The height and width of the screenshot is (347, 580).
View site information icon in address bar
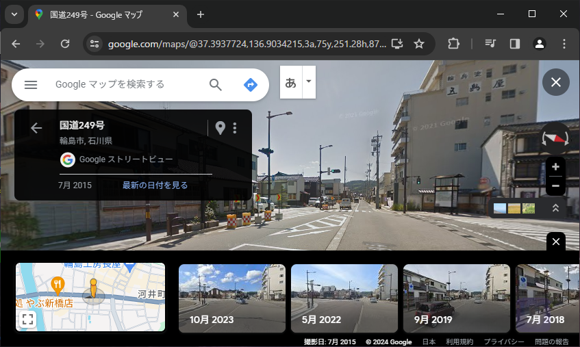[x=94, y=44]
